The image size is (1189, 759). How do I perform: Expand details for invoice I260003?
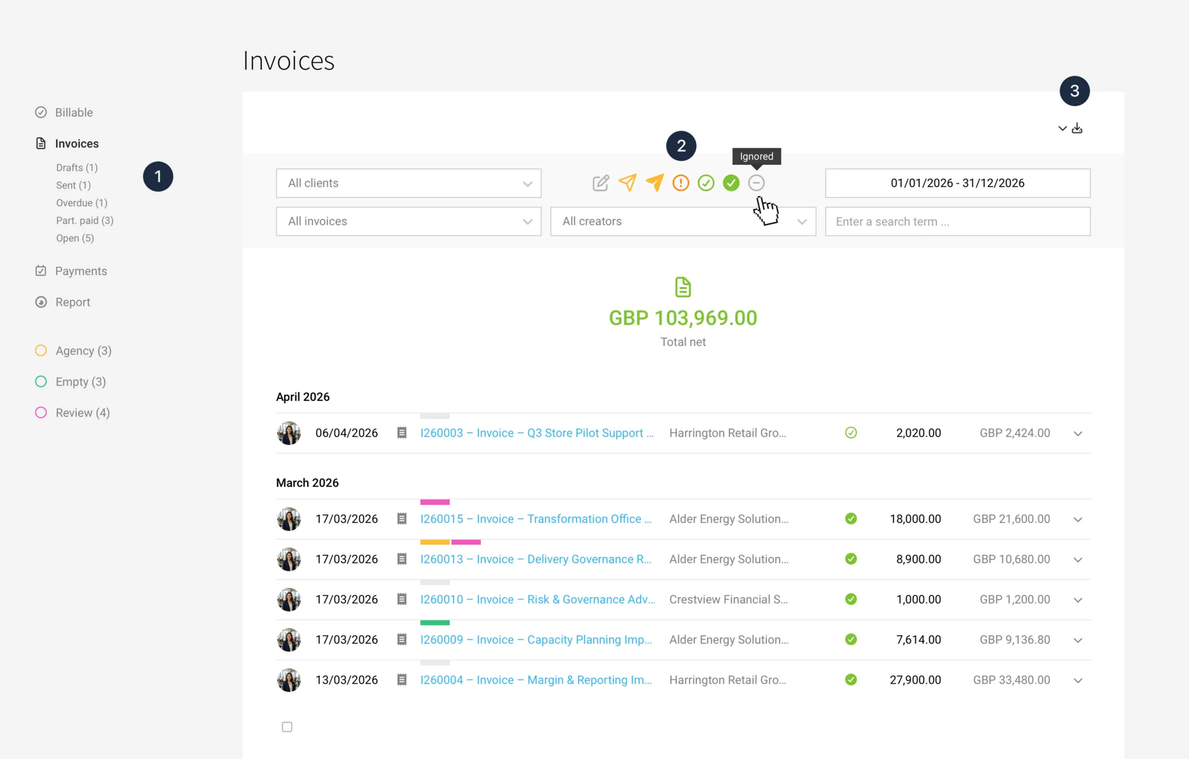point(1078,433)
